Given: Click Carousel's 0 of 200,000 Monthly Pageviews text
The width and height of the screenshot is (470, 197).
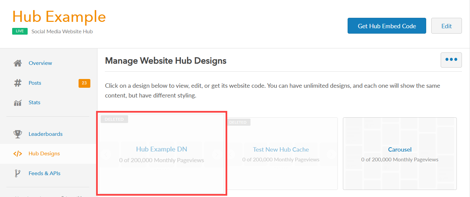Looking at the screenshot, I should click(400, 160).
